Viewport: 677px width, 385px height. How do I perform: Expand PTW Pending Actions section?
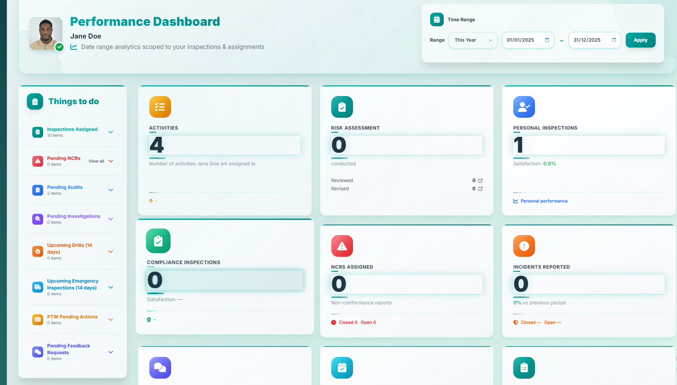[111, 320]
